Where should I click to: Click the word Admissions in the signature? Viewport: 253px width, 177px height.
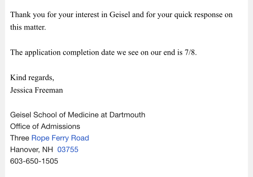point(60,126)
